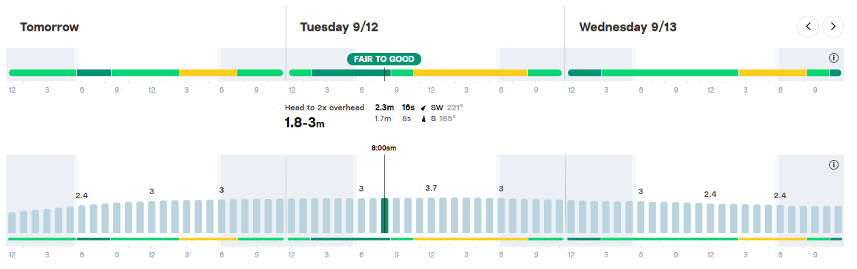
Task: Click the SW swell direction arrow icon
Action: tap(424, 108)
